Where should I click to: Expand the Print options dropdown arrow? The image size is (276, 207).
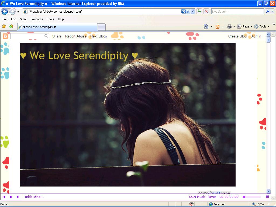(234, 27)
